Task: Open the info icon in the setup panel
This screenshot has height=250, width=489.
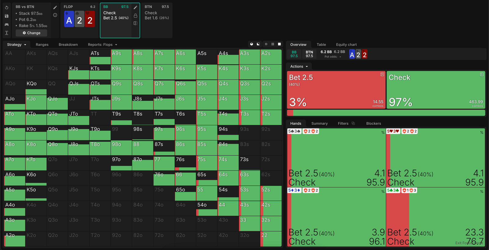Action: click(x=55, y=15)
